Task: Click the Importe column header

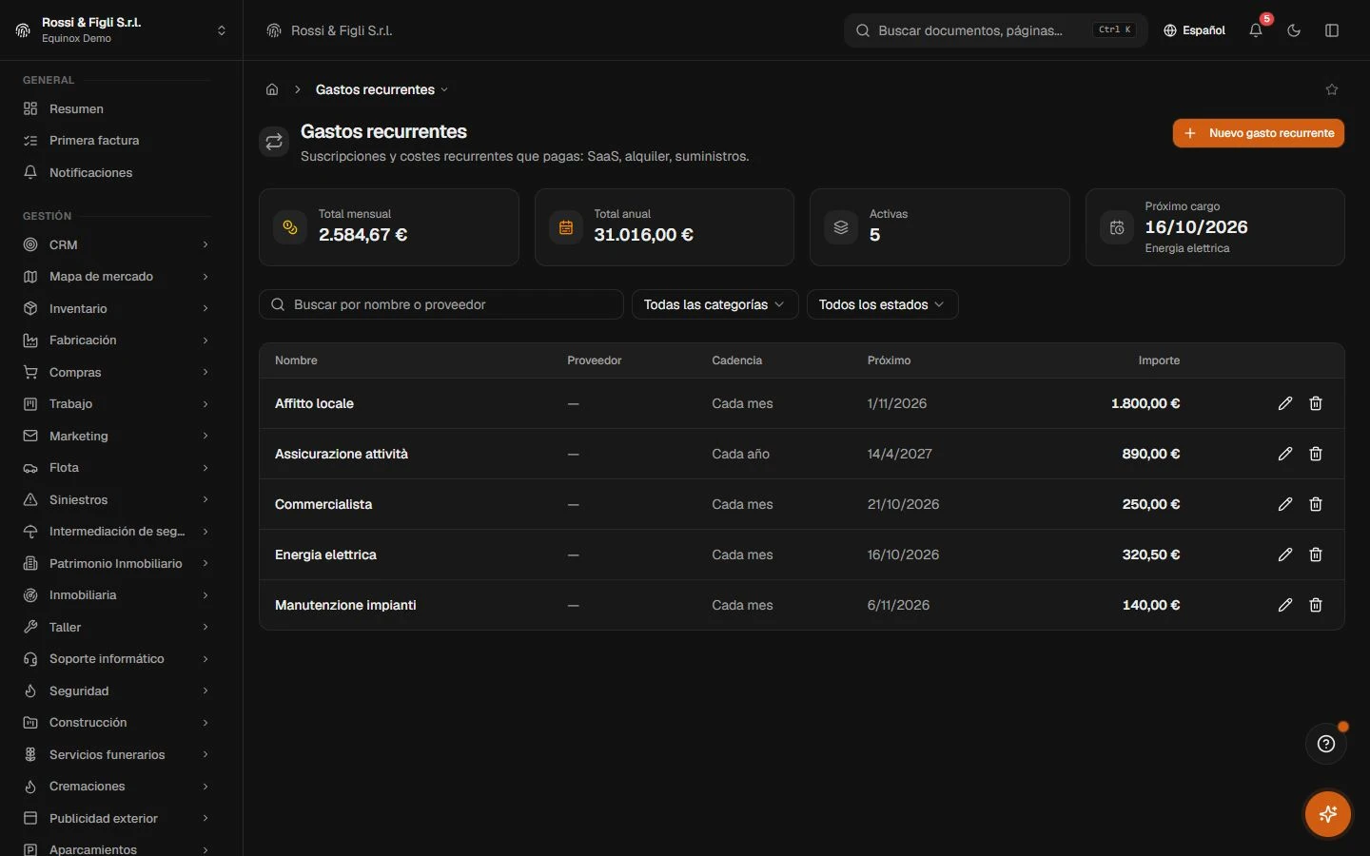Action: 1159,360
